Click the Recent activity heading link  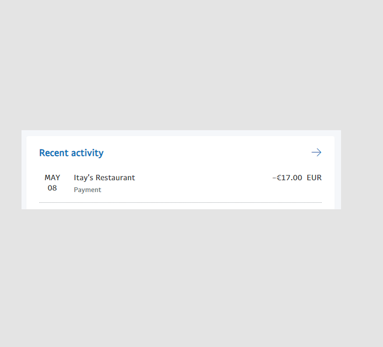coord(72,153)
